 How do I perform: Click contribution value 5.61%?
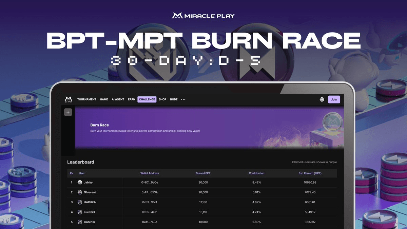256,192
